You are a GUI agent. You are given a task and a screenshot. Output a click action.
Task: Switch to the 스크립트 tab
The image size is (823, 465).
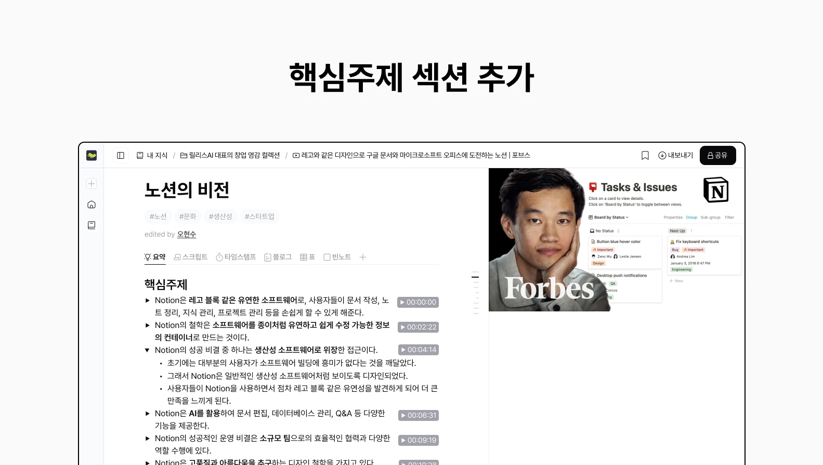tap(191, 257)
